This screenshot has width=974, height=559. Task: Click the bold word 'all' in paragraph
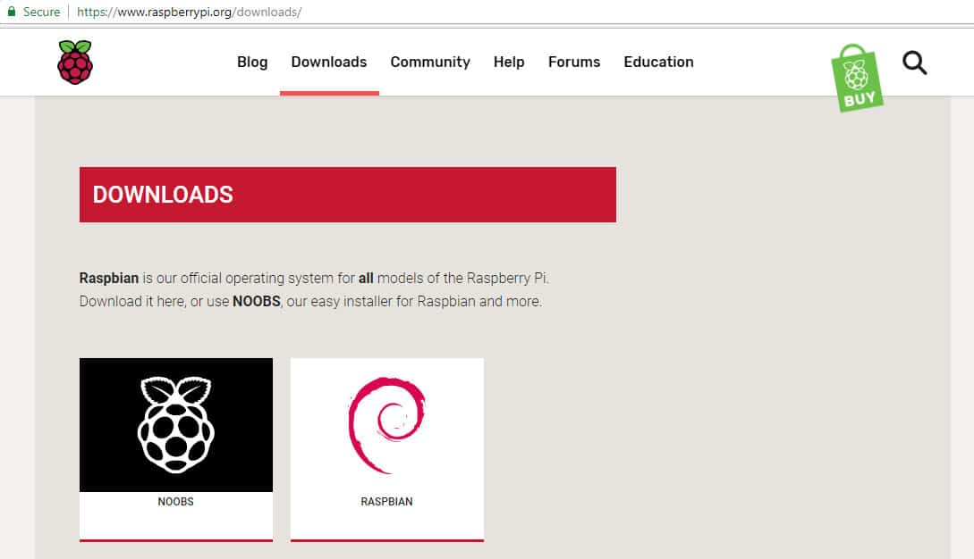coord(366,278)
